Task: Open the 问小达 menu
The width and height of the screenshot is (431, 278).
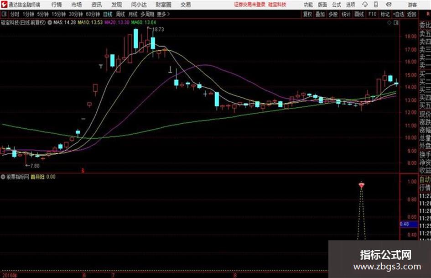Action: (139, 5)
